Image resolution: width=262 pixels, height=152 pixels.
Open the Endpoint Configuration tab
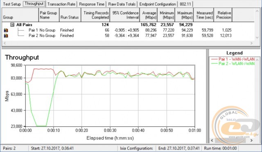(158, 4)
